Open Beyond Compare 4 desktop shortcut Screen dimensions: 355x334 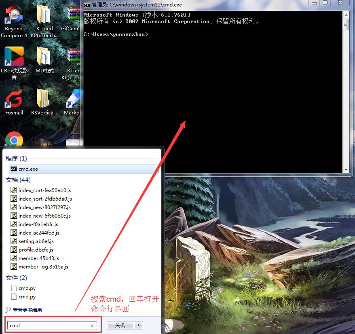tap(14, 21)
